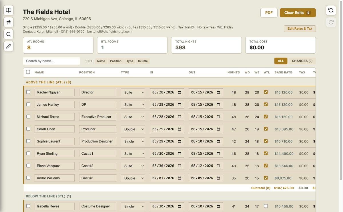Edit the Elena Vasquez name field
Viewport: 343px width, 212px height.
(x=55, y=166)
